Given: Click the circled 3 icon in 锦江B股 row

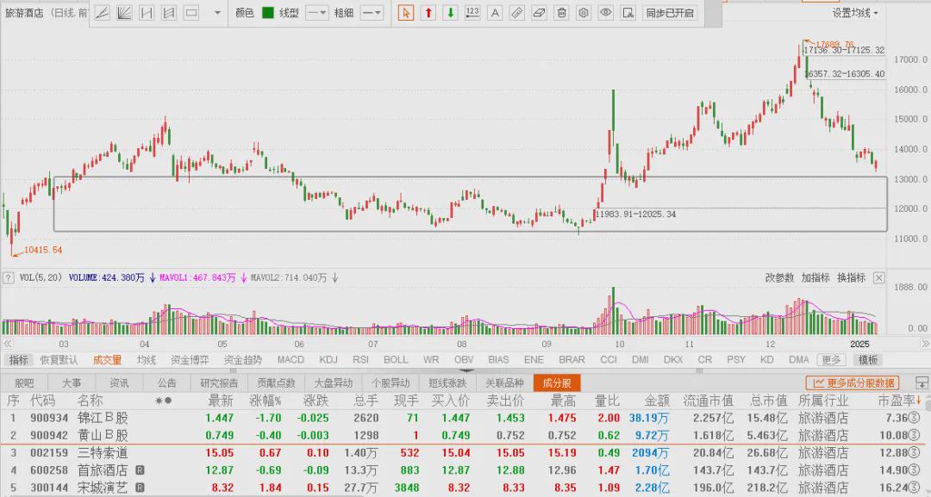Looking at the screenshot, I should click(915, 418).
